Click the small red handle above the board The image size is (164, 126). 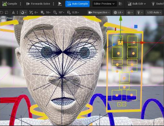tap(115, 29)
